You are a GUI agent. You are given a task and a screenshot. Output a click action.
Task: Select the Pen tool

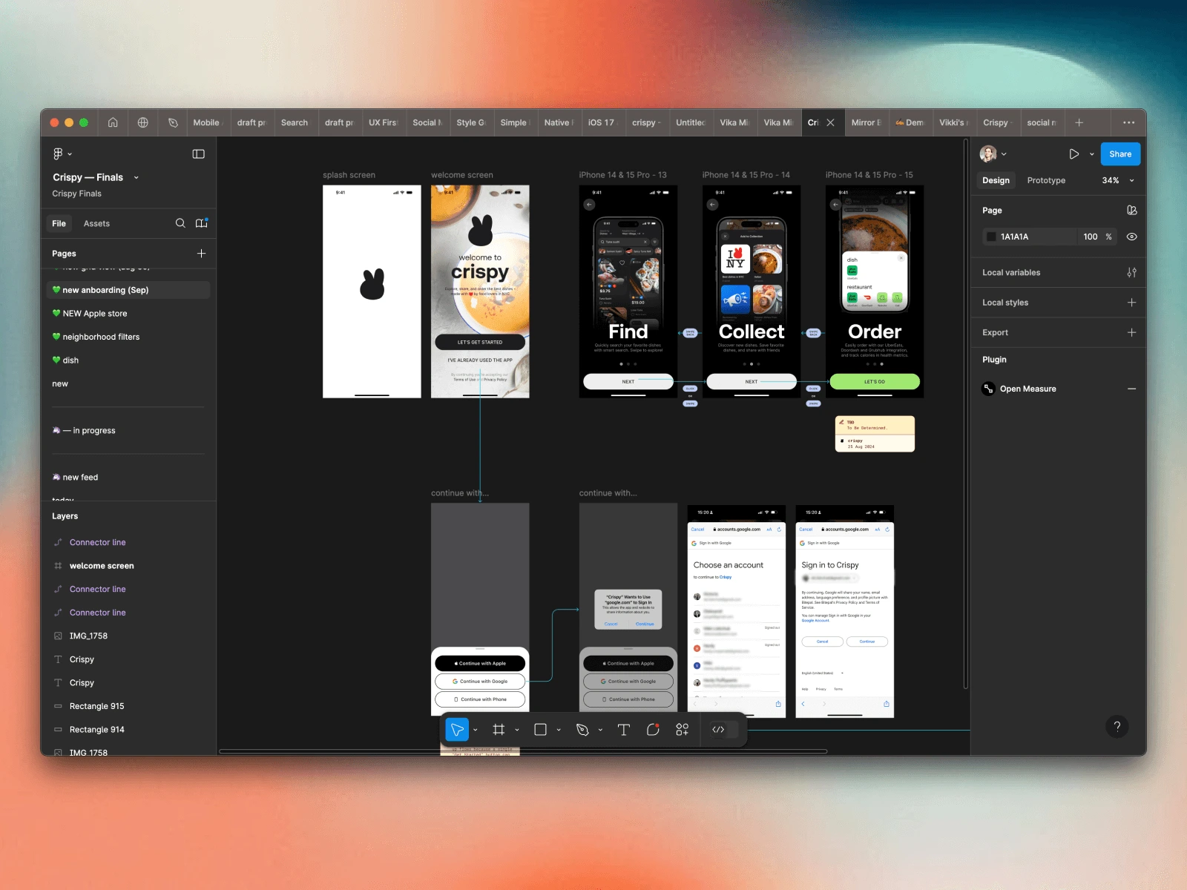[582, 730]
